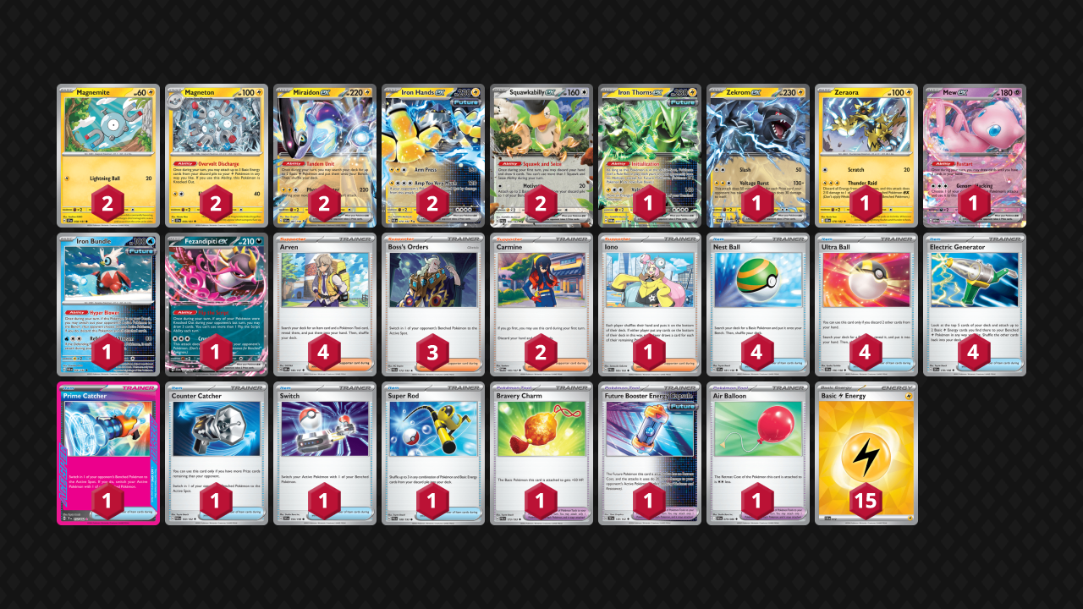This screenshot has height=609, width=1083.
Task: Choose the Mew ex card
Action: tap(975, 156)
